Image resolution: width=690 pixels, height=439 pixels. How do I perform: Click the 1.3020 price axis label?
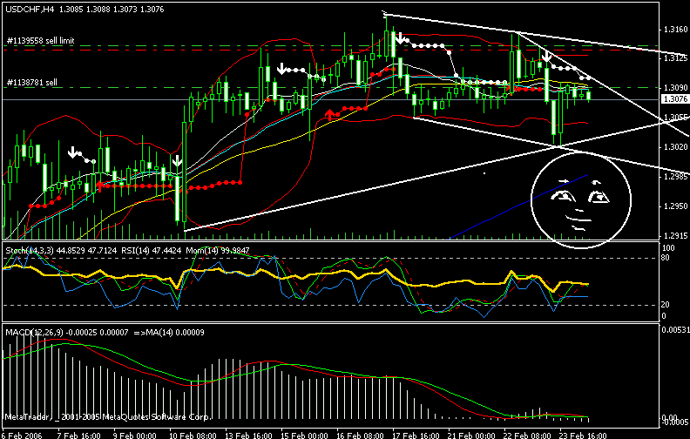click(x=675, y=147)
